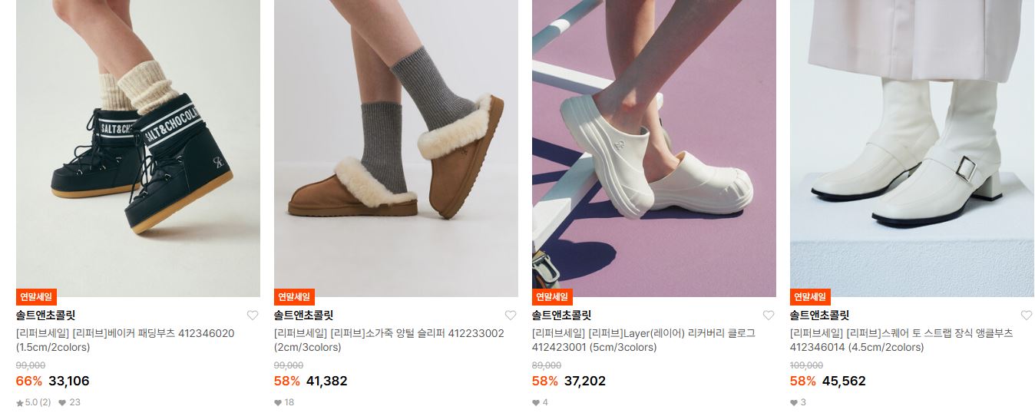Click the like count heart showing 18
Viewport: 1035px width, 413px height.
(278, 402)
